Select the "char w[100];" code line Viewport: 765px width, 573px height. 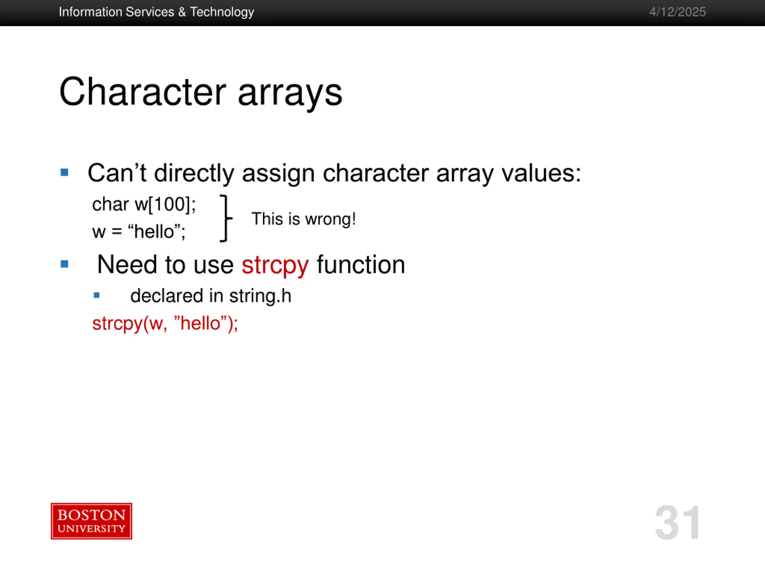click(144, 204)
